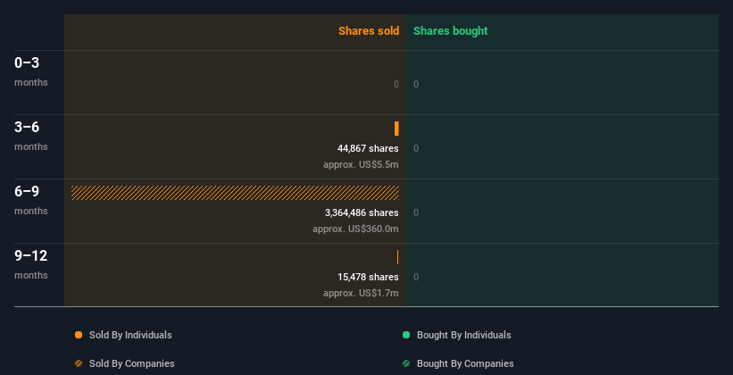This screenshot has height=375, width=733.
Task: Click the approx. US$360.0m amount
Action: click(355, 229)
